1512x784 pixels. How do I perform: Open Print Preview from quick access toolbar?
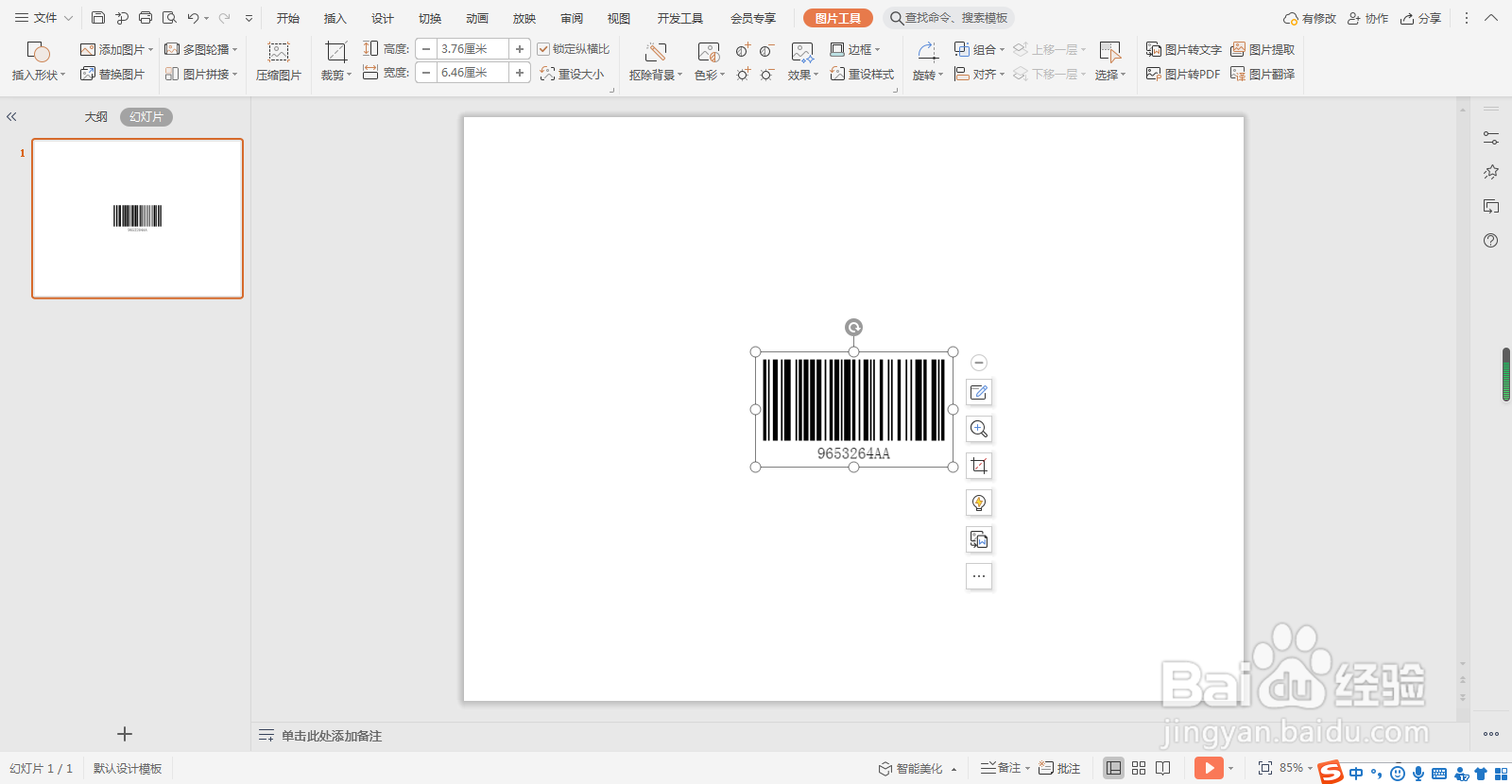click(x=169, y=18)
